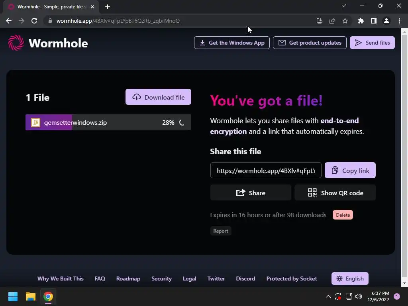
Task: View site lock information
Action: [50, 21]
